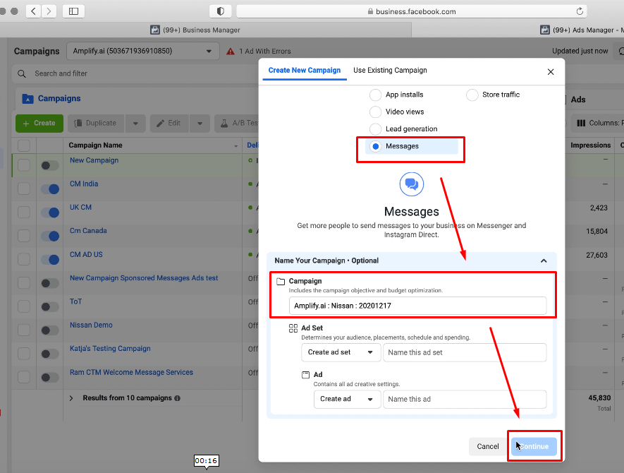This screenshot has height=473, width=624.
Task: Toggle the UK CM campaign switch
Action: (50, 212)
